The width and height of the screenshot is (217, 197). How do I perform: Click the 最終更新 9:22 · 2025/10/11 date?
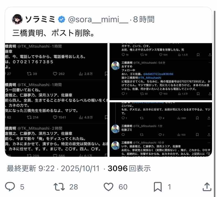(x=53, y=168)
